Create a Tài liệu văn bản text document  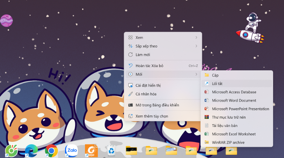coord(237,126)
